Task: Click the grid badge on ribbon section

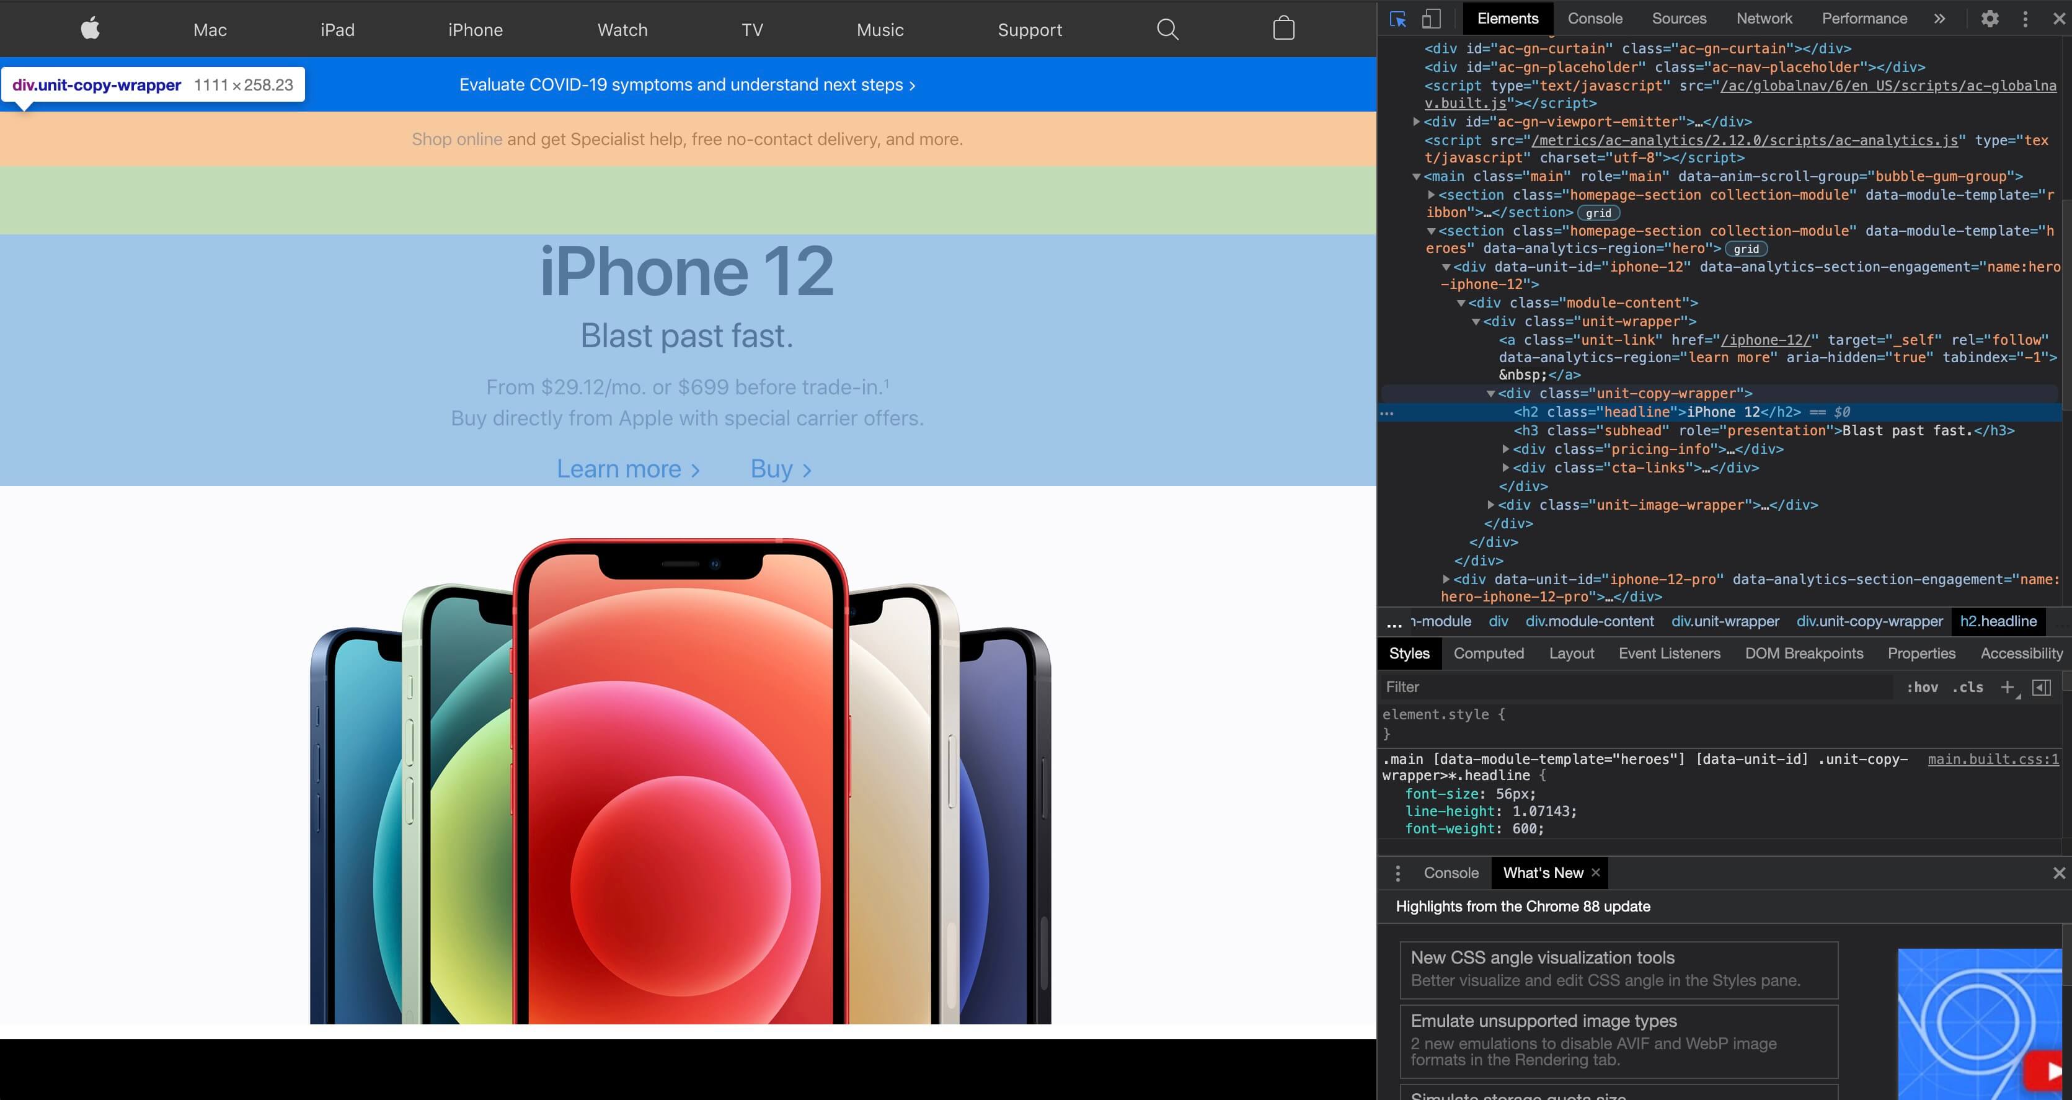Action: point(1598,213)
